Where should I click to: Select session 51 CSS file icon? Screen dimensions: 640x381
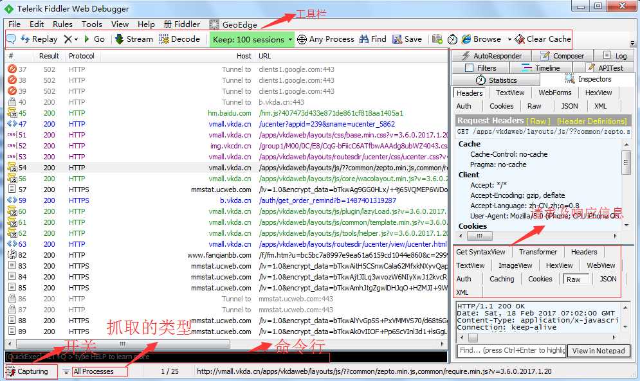tap(12, 135)
